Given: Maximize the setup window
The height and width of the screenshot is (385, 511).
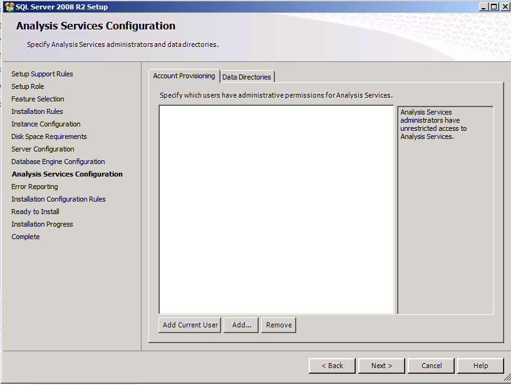Looking at the screenshot, I should click(x=494, y=6).
